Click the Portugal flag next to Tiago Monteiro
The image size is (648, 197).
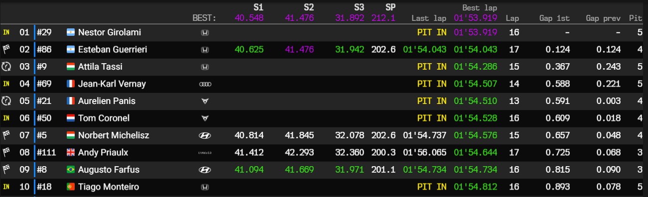70,187
